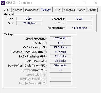Click the tRAS value 36 clocks

(x=60, y=61)
